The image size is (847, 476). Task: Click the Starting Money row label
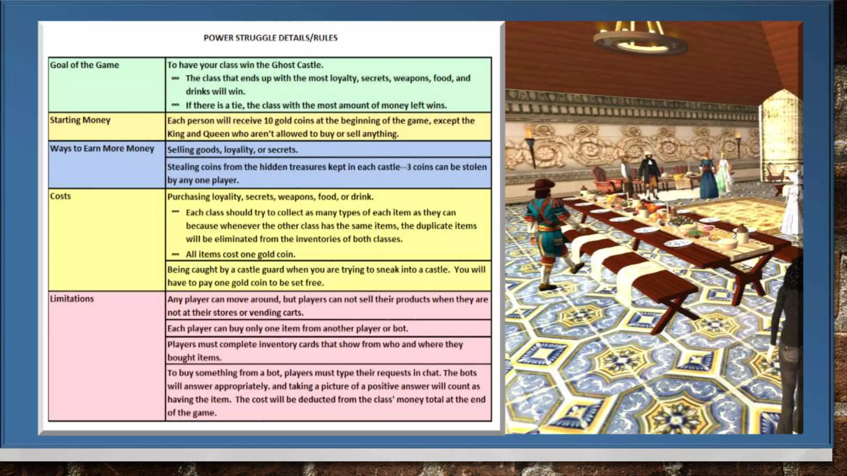coord(80,120)
